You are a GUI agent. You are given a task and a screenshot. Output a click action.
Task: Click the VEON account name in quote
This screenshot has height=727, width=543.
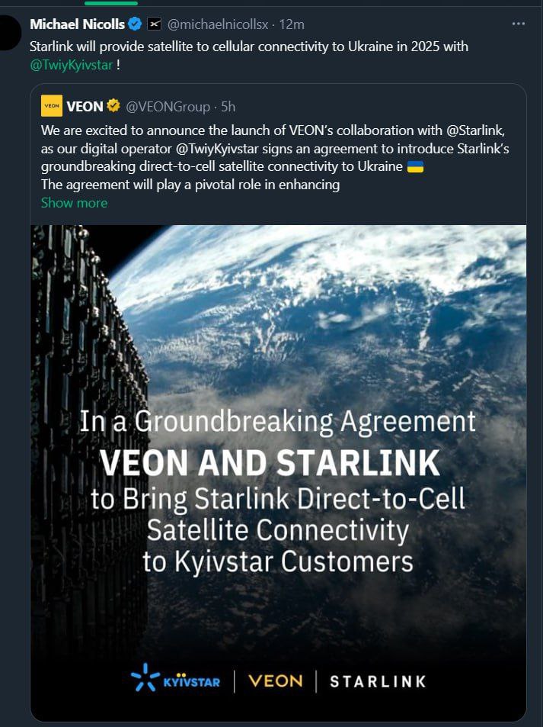pos(85,106)
